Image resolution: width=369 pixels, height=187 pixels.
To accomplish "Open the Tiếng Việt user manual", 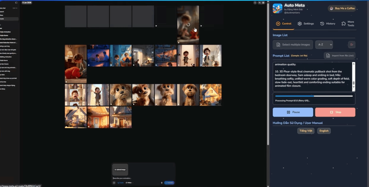I will [306, 131].
